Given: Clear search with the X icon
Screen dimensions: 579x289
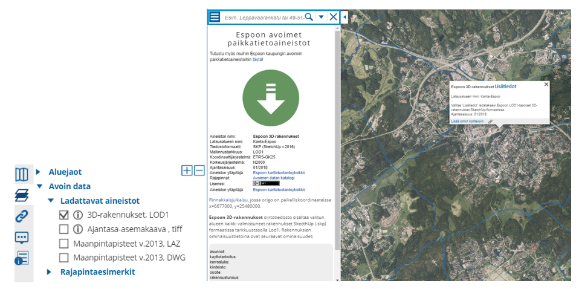Looking at the screenshot, I should (334, 17).
